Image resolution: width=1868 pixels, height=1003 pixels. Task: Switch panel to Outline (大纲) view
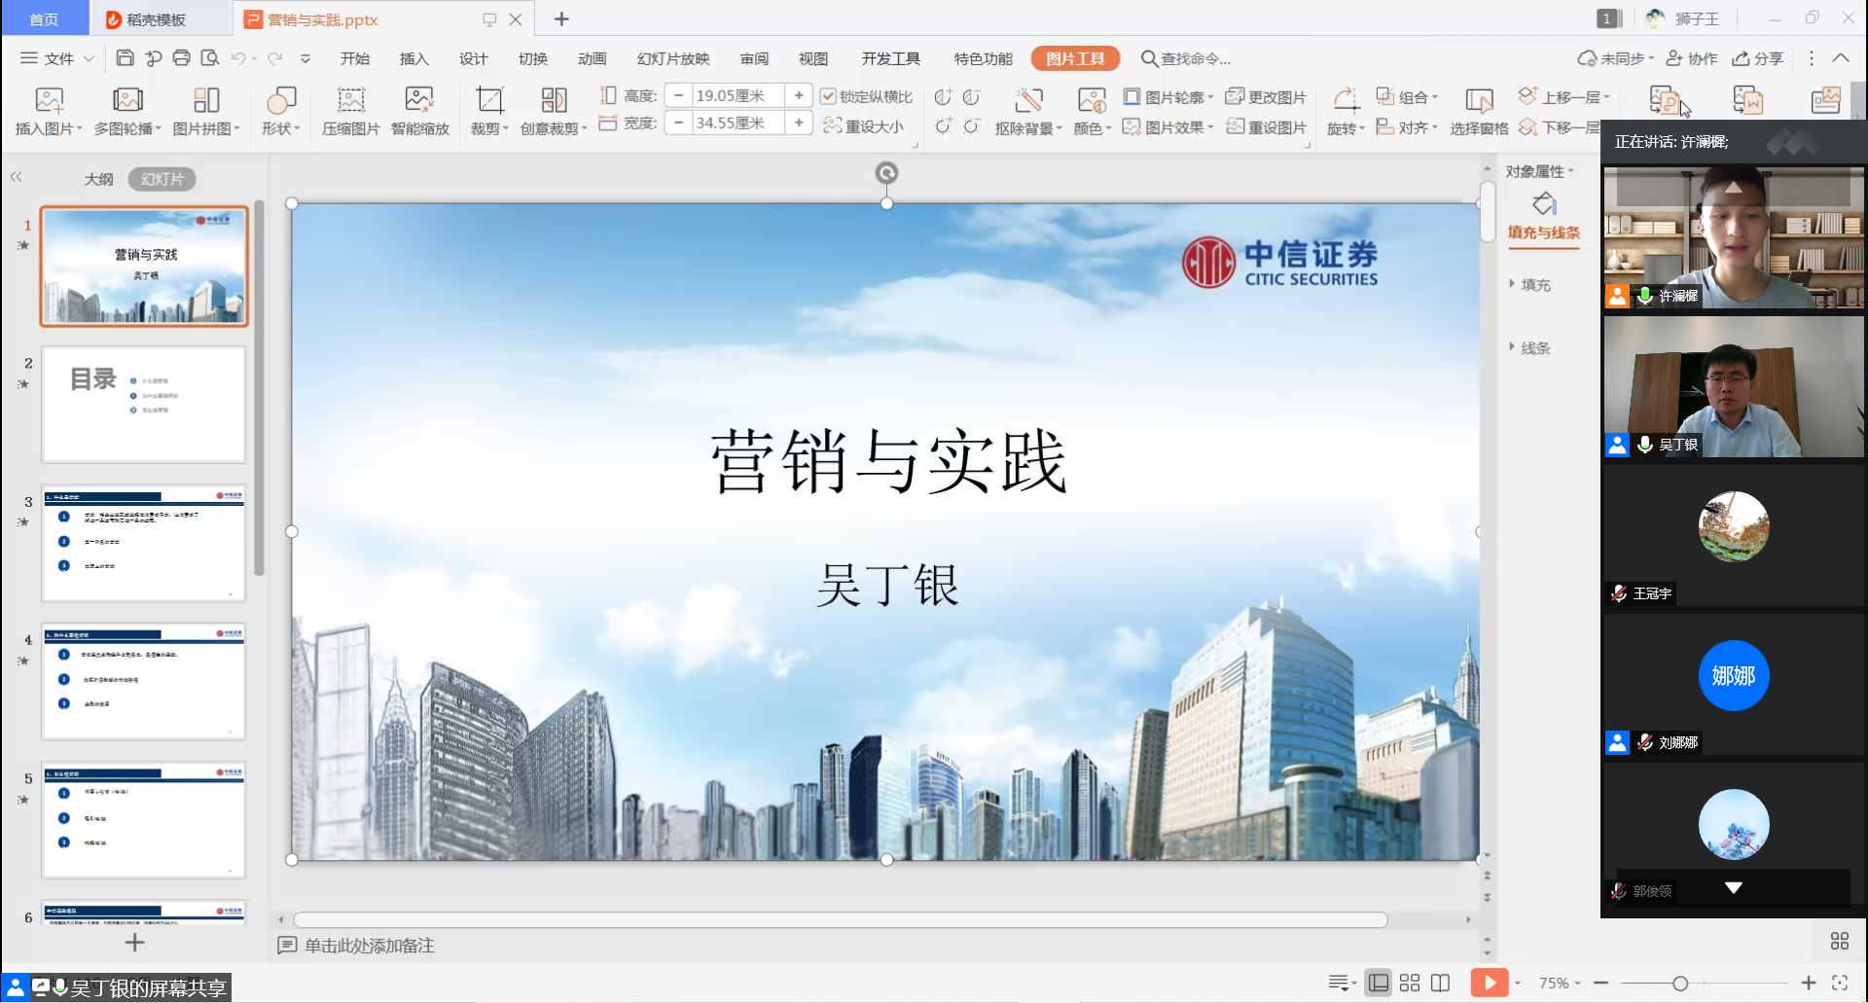pyautogui.click(x=98, y=179)
